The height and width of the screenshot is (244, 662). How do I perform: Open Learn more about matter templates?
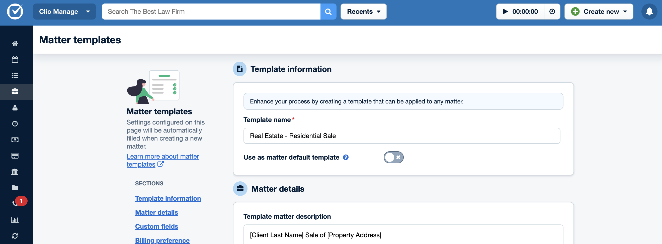[163, 160]
